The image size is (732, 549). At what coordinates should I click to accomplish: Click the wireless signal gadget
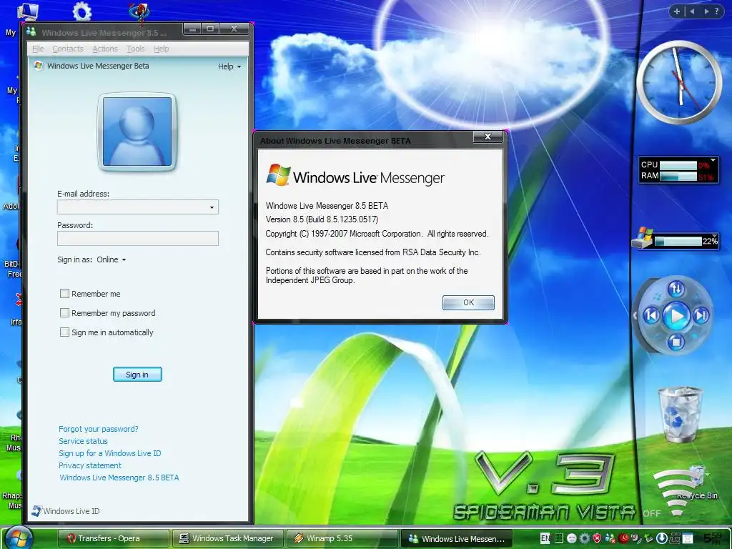point(677,493)
